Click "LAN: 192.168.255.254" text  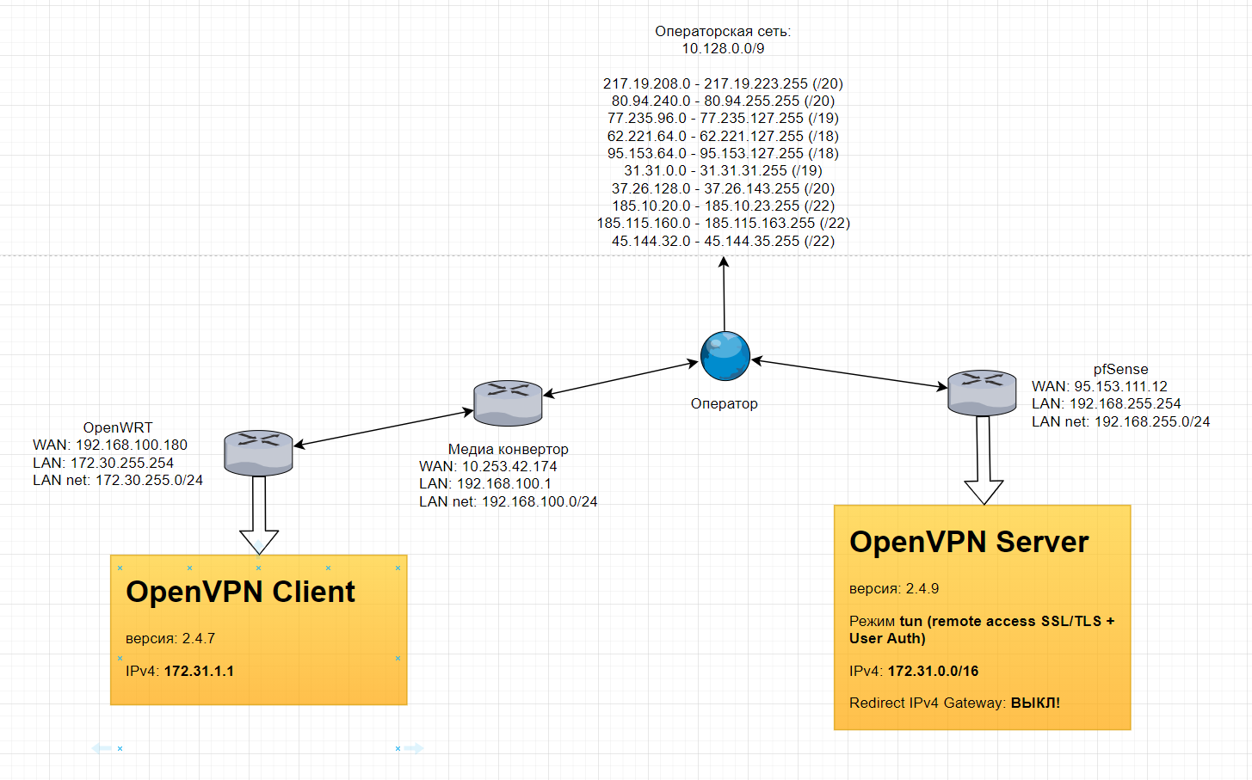(1107, 403)
